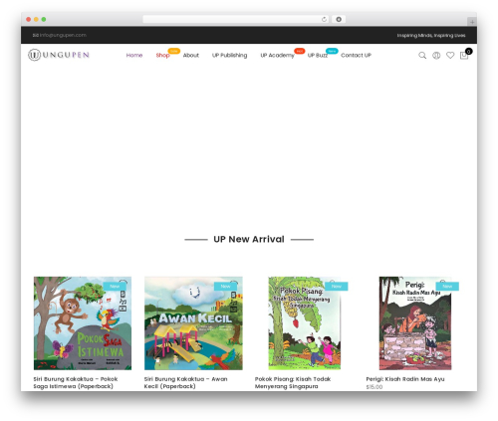This screenshot has width=498, height=421.
Task: Open the search icon in the header
Action: coord(422,56)
